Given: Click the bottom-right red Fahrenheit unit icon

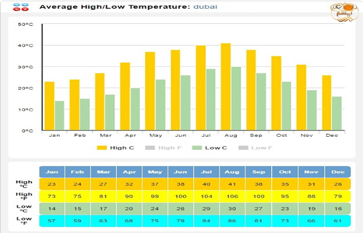Looking at the screenshot, I should (25, 10).
